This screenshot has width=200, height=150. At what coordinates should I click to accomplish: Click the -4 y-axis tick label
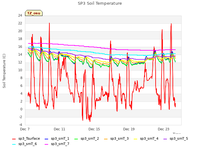(x=21, y=125)
